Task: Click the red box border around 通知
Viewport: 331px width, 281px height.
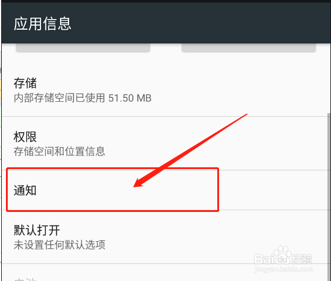Action: pos(113,168)
